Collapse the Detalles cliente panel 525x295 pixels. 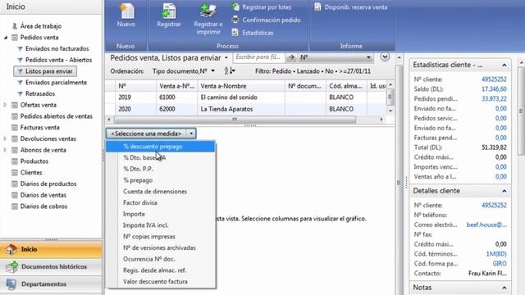(504, 191)
